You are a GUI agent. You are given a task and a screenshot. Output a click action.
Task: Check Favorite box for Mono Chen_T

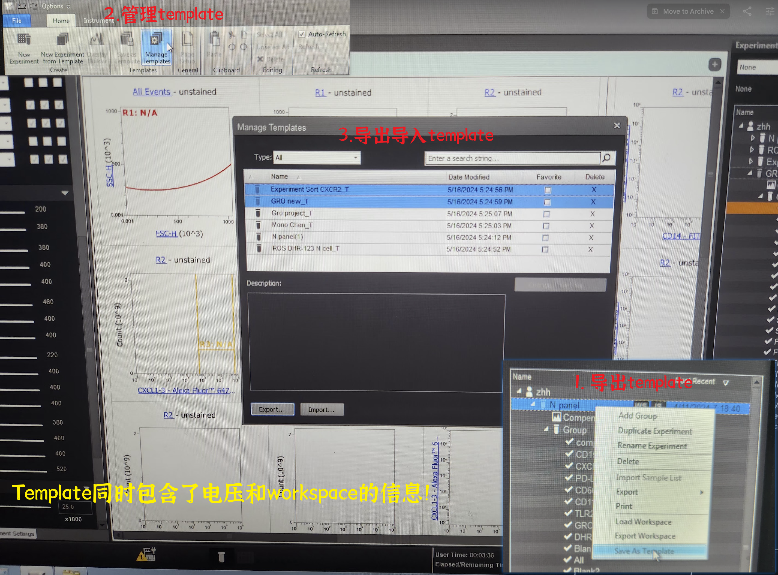[x=546, y=226]
